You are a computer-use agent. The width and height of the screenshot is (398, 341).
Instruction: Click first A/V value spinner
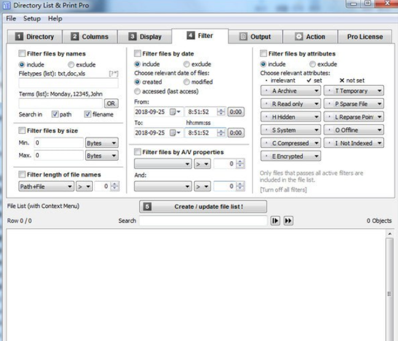240,164
